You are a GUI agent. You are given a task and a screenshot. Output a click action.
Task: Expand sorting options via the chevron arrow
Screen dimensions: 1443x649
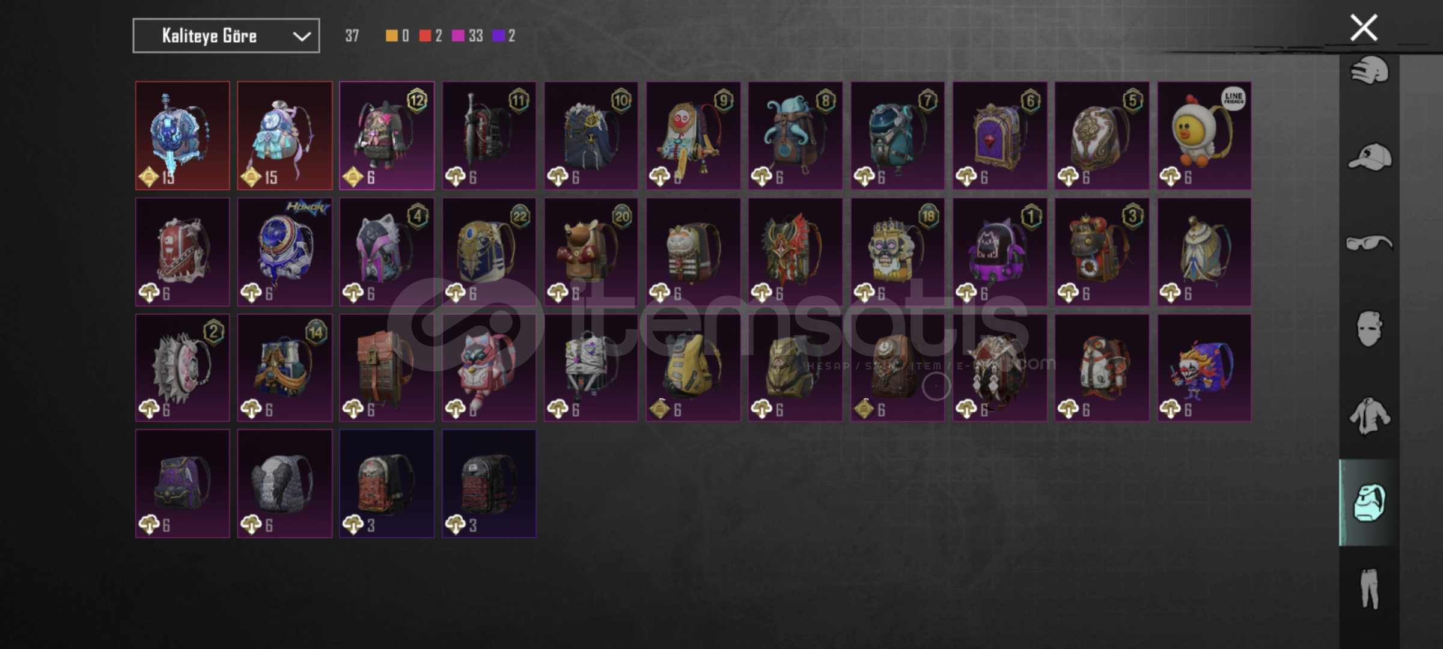pyautogui.click(x=302, y=37)
